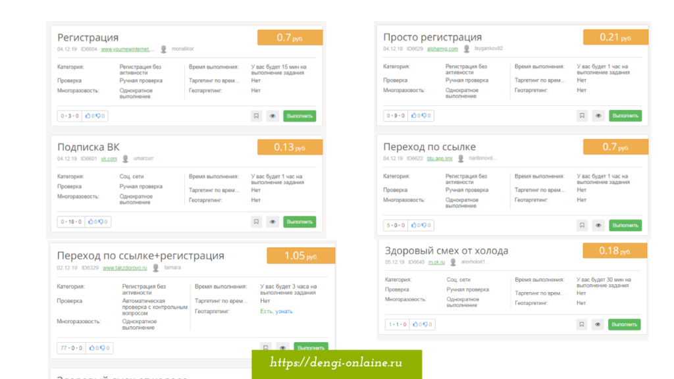
Task: Bookmark the Здоровый смех от холода task
Action: (x=582, y=324)
